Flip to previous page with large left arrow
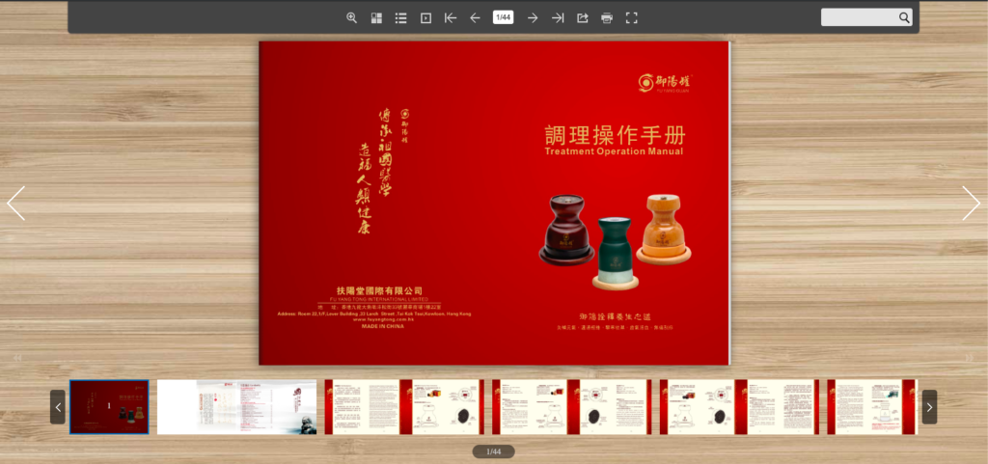The height and width of the screenshot is (464, 988). (x=15, y=204)
